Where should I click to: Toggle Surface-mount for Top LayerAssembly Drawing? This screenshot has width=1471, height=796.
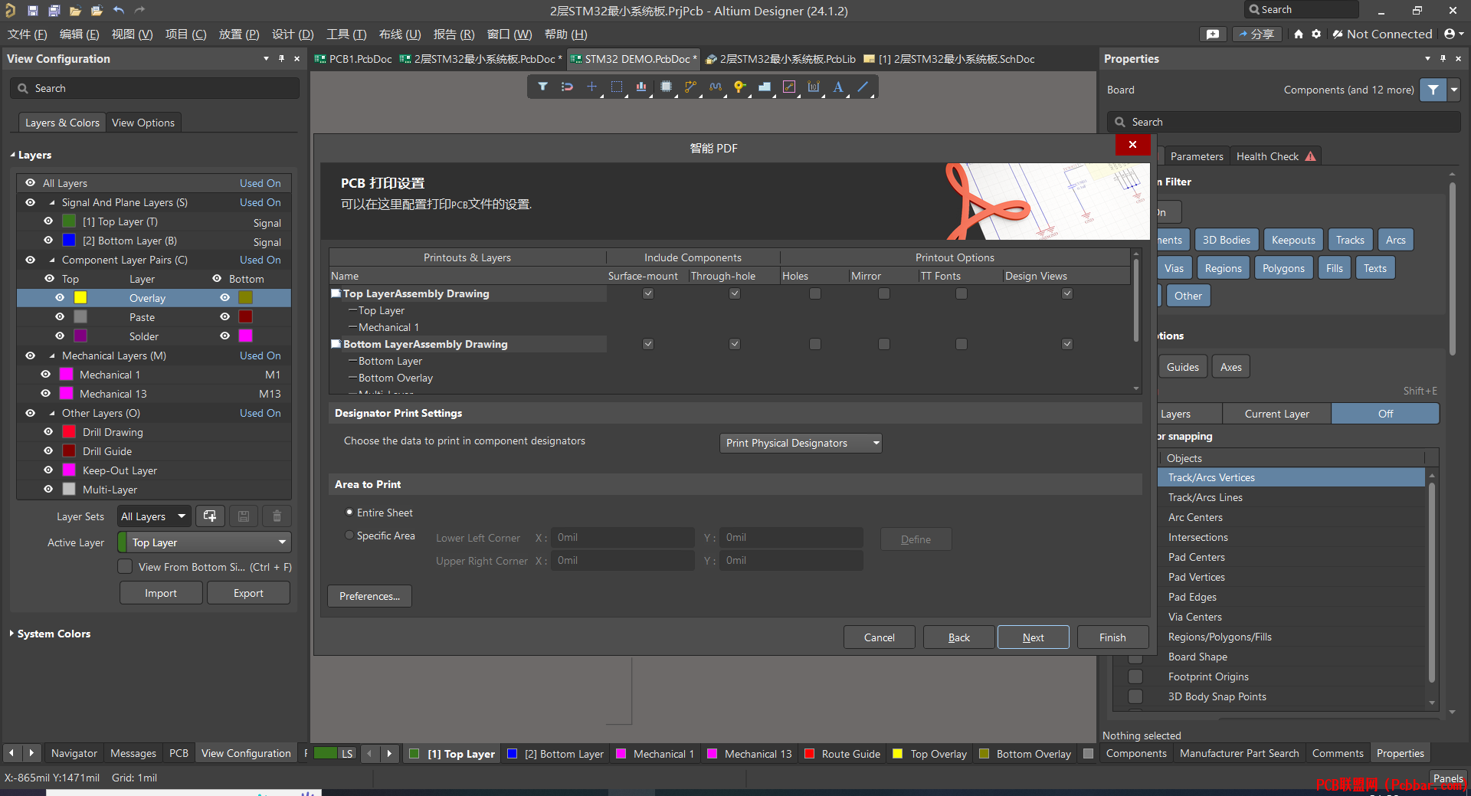(648, 293)
